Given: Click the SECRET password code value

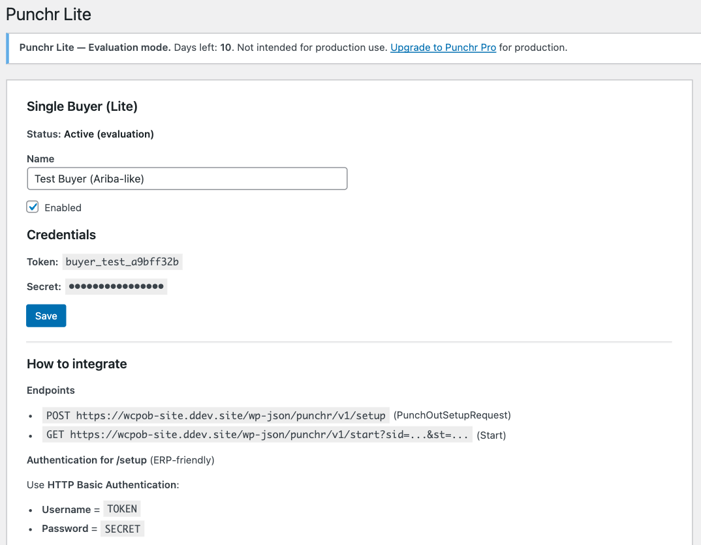Looking at the screenshot, I should (x=123, y=529).
